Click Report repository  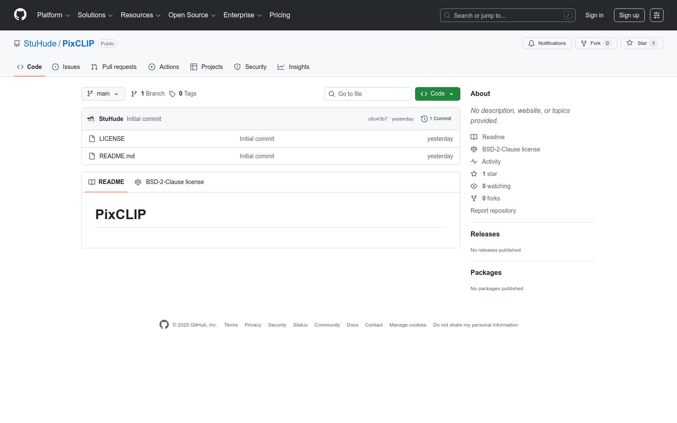(x=493, y=211)
